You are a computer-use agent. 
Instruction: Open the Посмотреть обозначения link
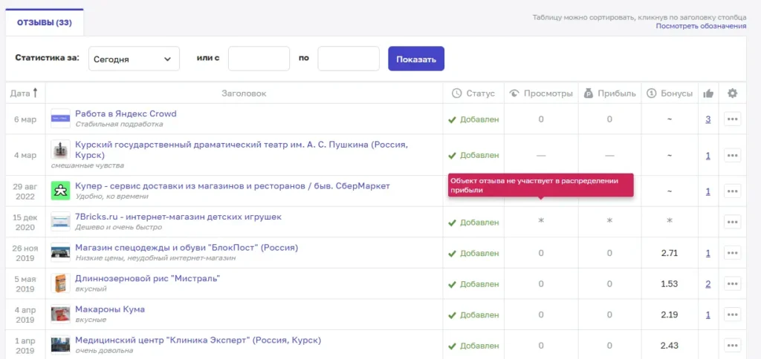701,26
